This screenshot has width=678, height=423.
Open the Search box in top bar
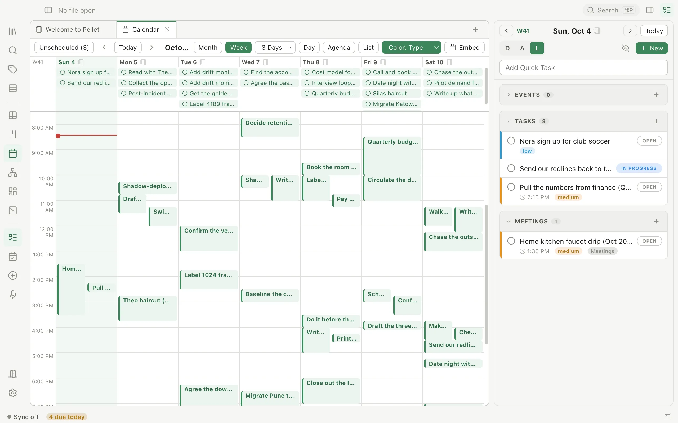tap(611, 10)
